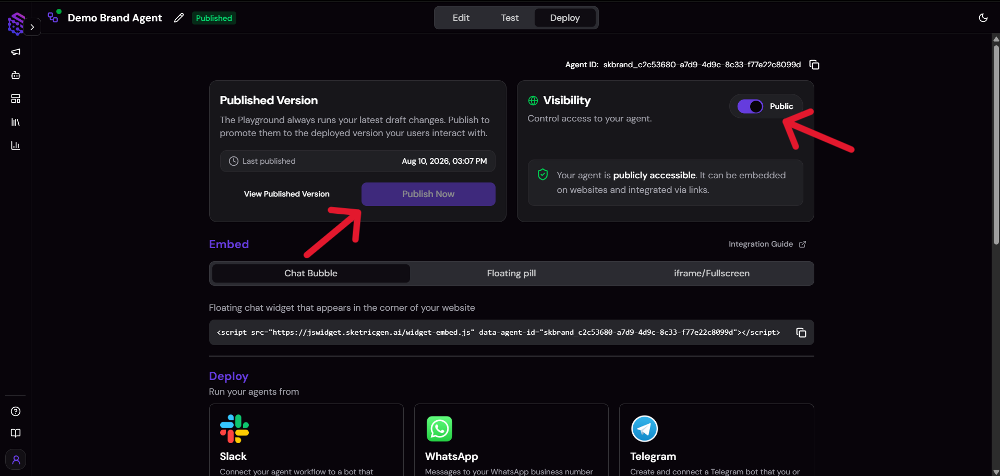The width and height of the screenshot is (1000, 476).
Task: Click the Visibility globe icon
Action: click(x=533, y=101)
